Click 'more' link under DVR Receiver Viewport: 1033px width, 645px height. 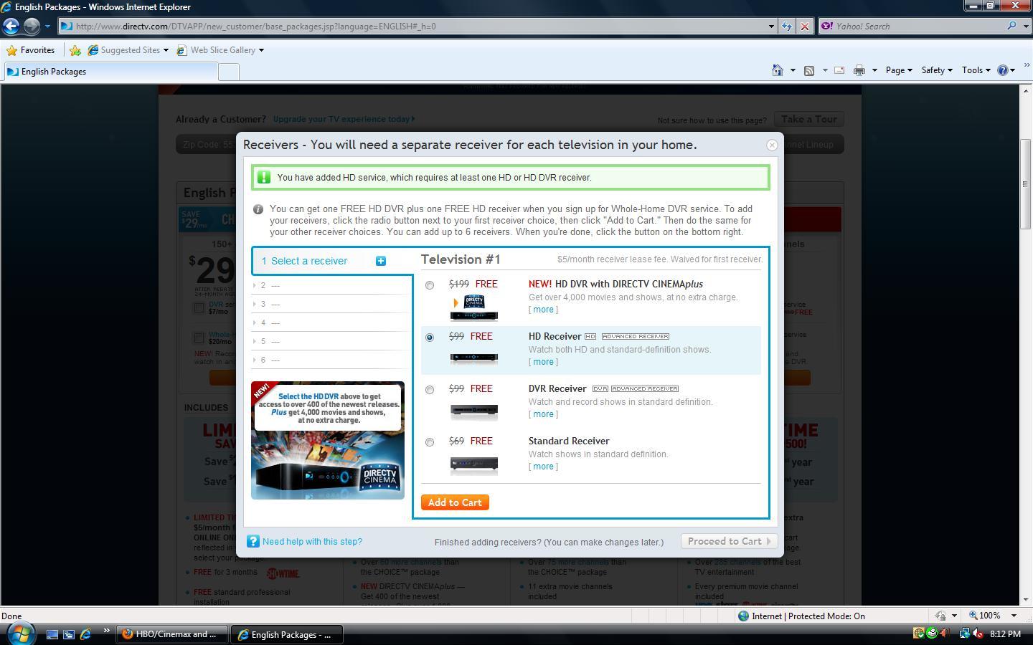tap(543, 414)
